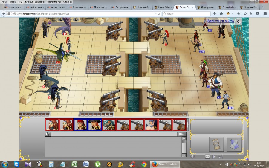Switch to the ответ на аг... tab

click(13, 7)
